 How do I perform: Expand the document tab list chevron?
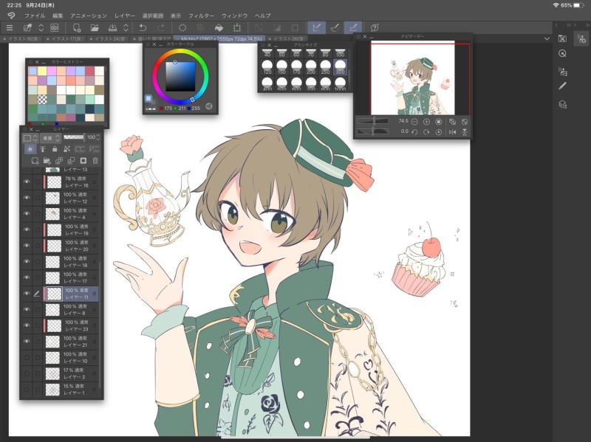[547, 38]
